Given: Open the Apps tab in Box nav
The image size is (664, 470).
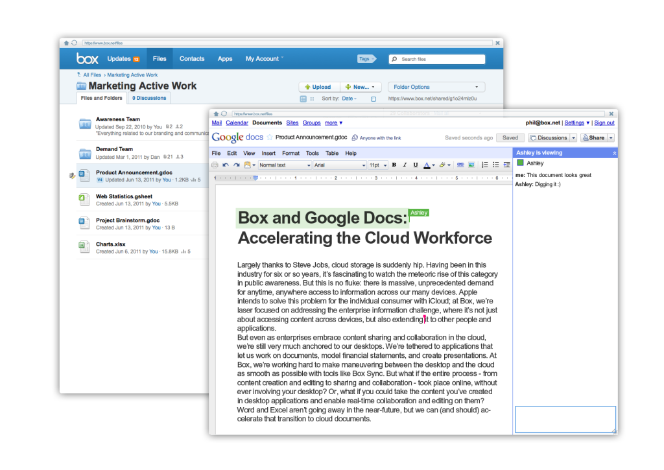Looking at the screenshot, I should (x=225, y=59).
